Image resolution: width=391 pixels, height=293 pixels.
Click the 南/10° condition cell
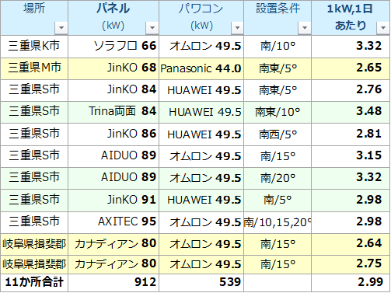pyautogui.click(x=278, y=47)
